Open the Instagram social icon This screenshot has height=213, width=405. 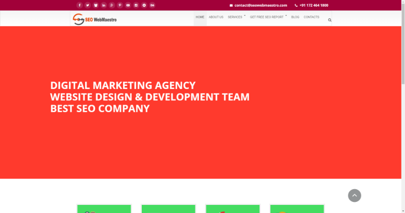point(136,5)
